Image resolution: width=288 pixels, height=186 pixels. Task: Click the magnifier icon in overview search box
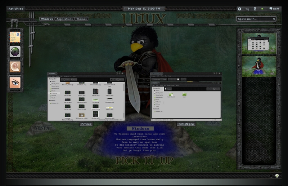tap(274, 19)
